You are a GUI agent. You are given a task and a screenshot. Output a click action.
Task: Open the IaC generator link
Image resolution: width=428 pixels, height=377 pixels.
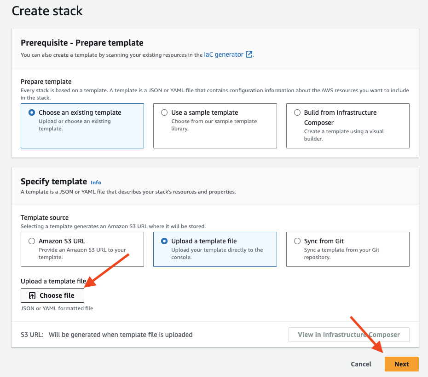[224, 54]
